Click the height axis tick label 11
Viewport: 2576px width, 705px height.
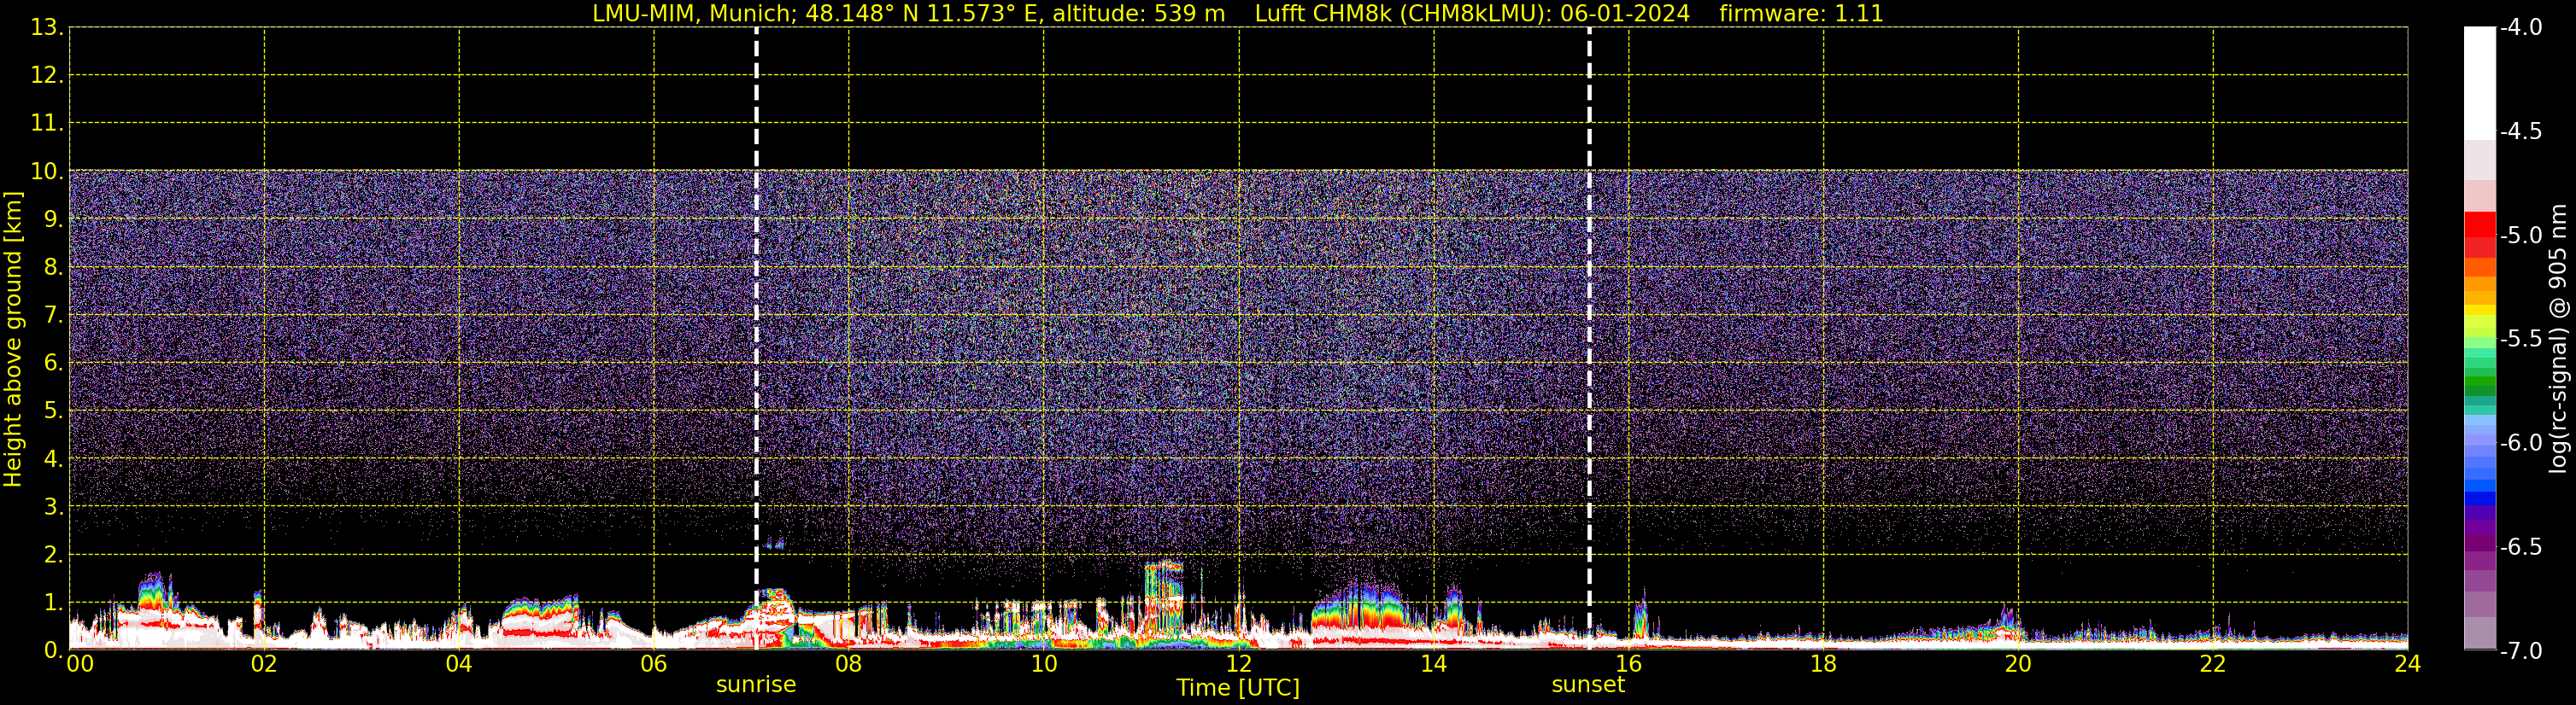(x=46, y=124)
